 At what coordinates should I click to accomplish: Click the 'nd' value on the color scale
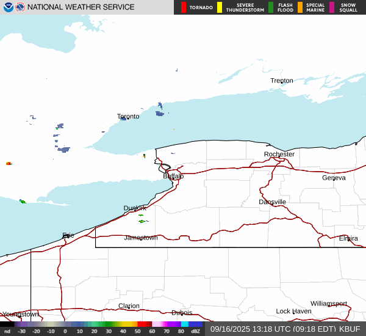click(7, 331)
